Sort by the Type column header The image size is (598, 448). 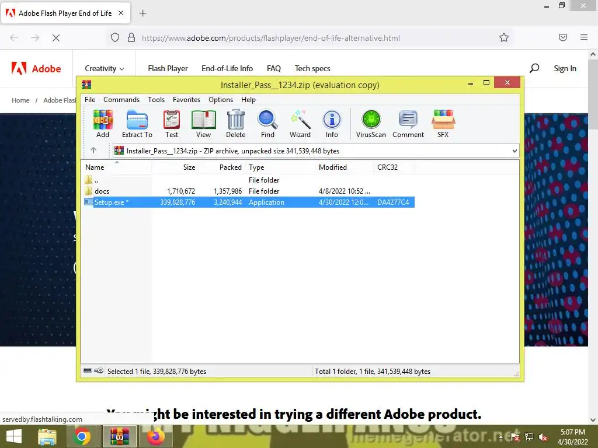tap(280, 167)
